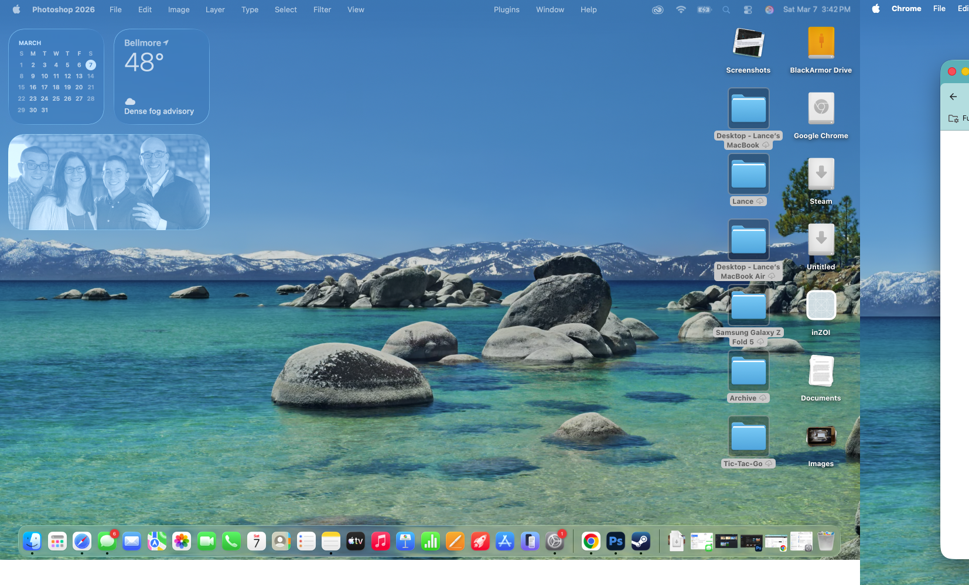This screenshot has width=969, height=585.
Task: Open Spotlight search in the menu bar
Action: click(726, 9)
